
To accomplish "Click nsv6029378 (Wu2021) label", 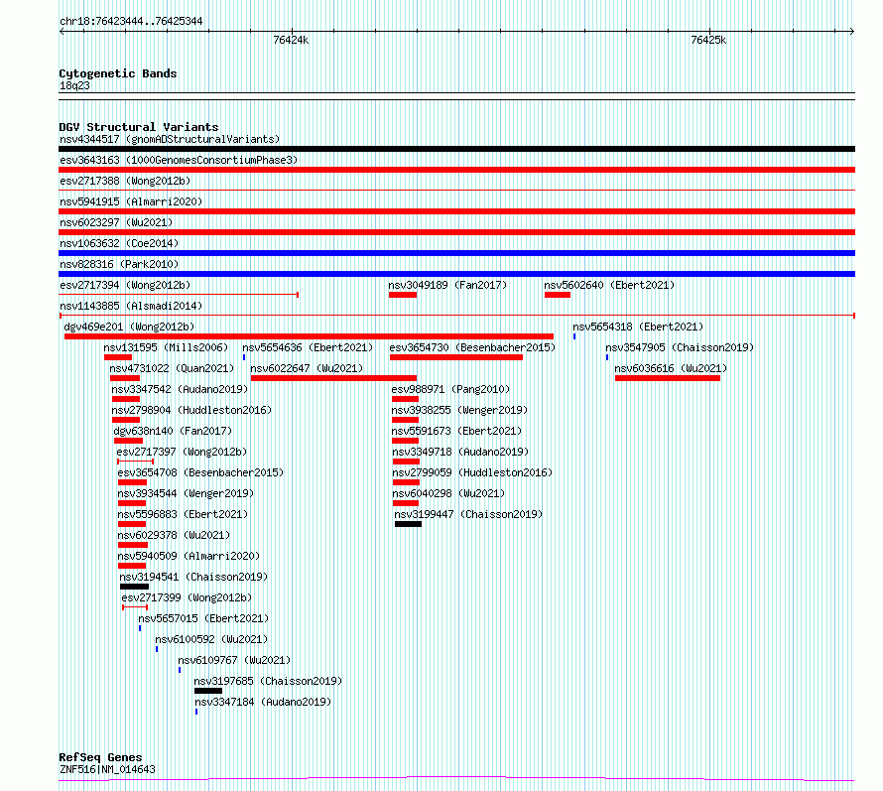I will (174, 535).
